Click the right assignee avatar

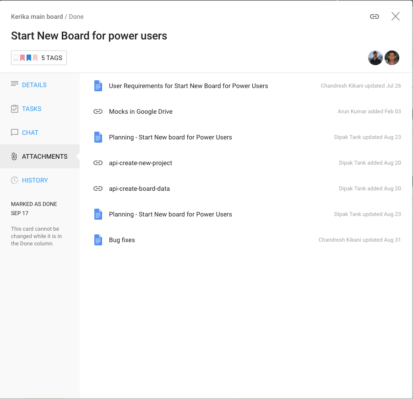point(392,58)
